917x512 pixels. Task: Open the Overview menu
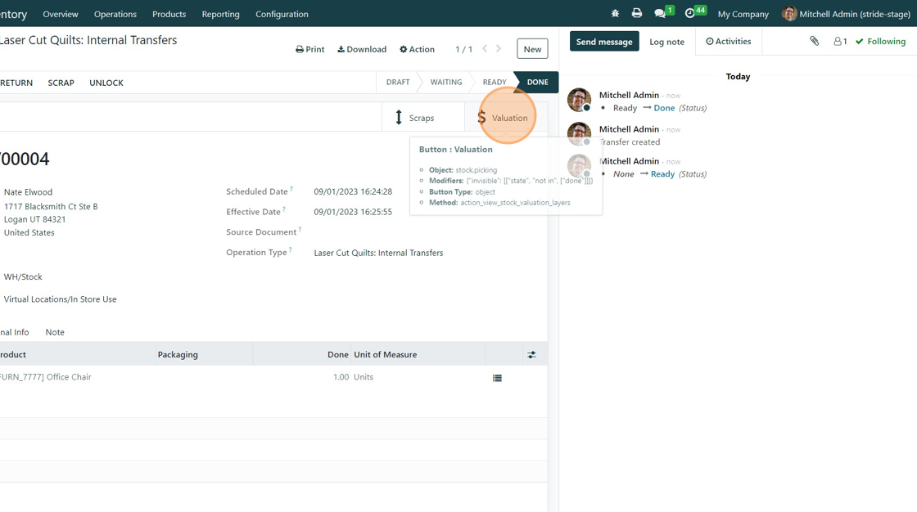(61, 14)
